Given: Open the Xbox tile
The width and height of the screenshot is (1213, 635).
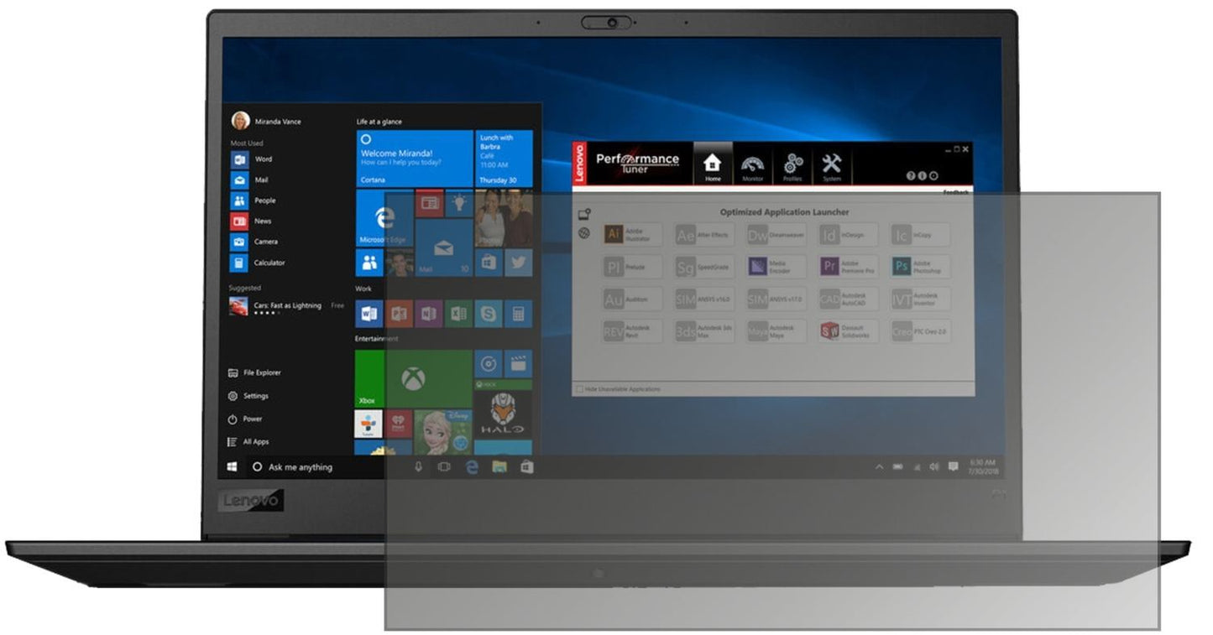Looking at the screenshot, I should pyautogui.click(x=414, y=379).
